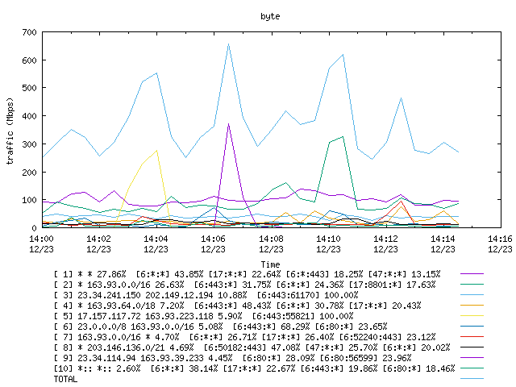This screenshot has height=387, width=516.
Task: Click the light blue line sample for TOTAL
Action: [472, 379]
